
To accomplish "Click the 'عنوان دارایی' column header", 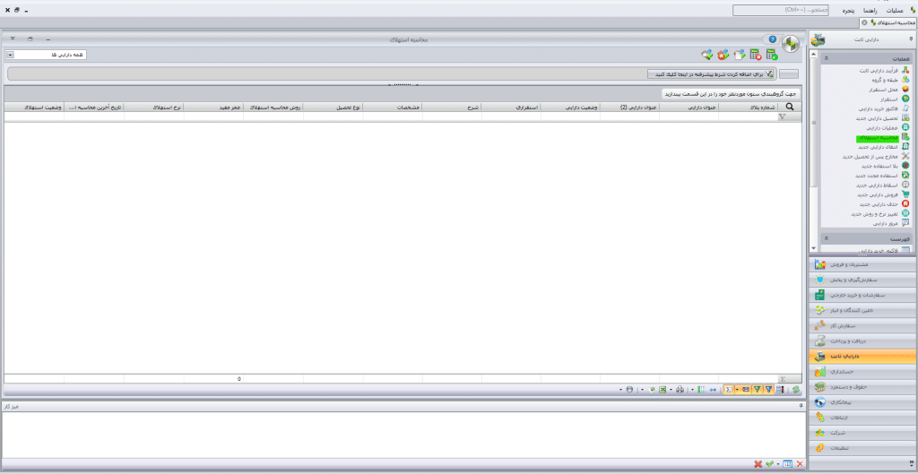I will coord(688,108).
